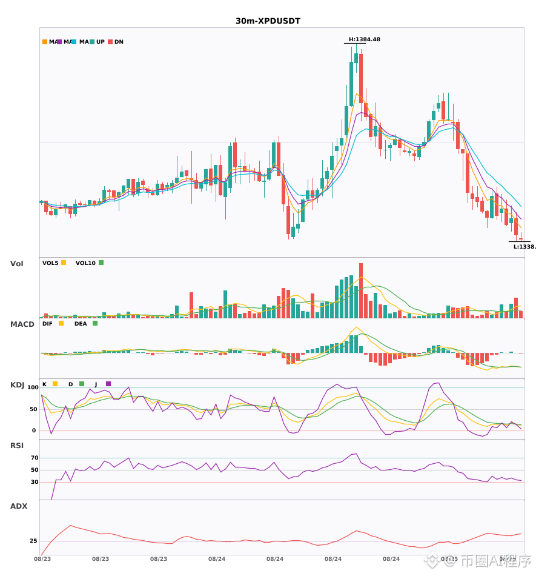Image resolution: width=536 pixels, height=576 pixels.
Task: Click the DEA legend text
Action: tap(81, 324)
